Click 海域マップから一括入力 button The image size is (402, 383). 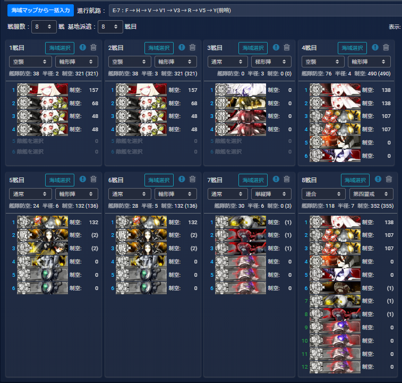(x=40, y=10)
